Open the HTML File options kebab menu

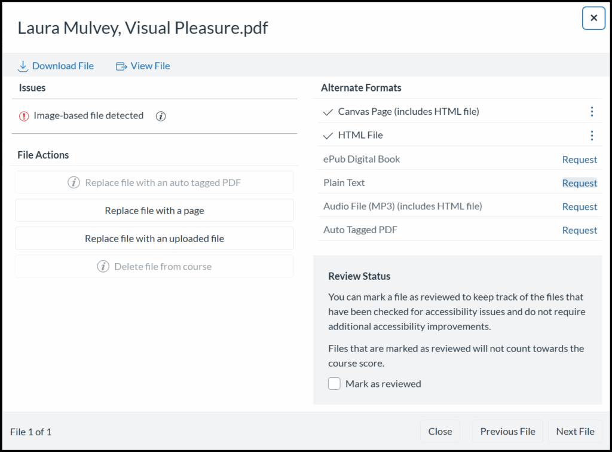coord(592,135)
